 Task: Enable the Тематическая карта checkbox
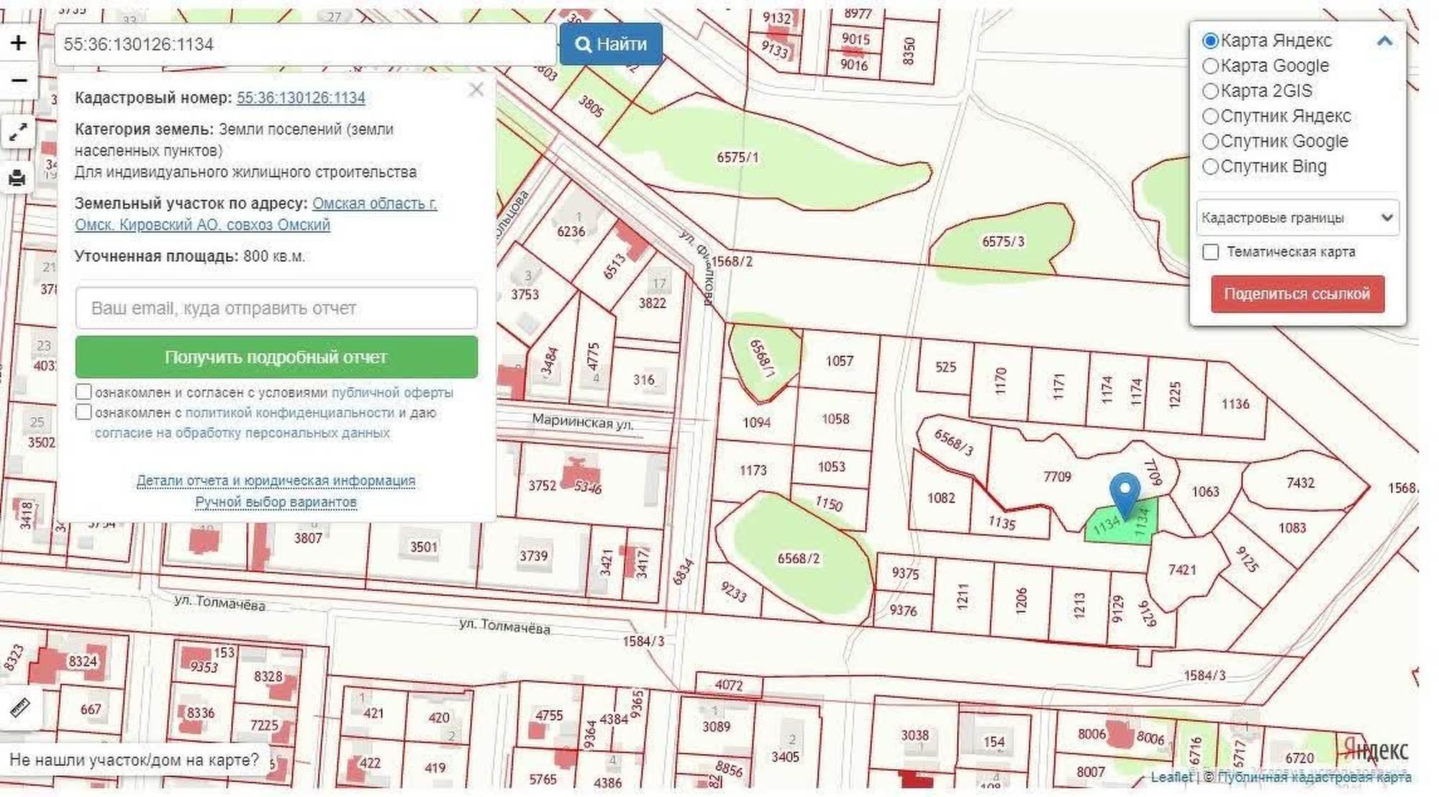click(x=1211, y=252)
